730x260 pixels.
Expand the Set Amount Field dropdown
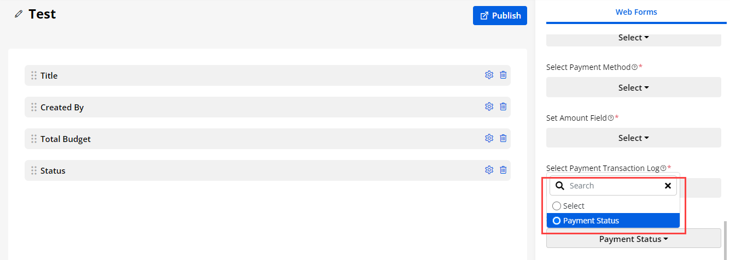tap(633, 138)
